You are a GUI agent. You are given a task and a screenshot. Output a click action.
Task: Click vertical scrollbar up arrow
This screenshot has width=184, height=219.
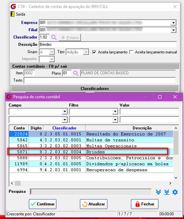click(x=176, y=128)
